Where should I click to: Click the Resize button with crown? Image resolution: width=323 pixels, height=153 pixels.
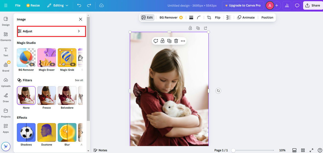33,5
